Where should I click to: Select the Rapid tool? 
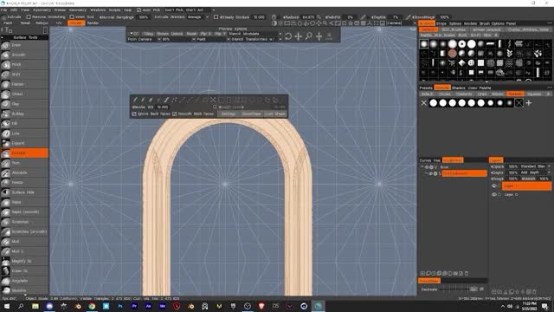[24, 202]
